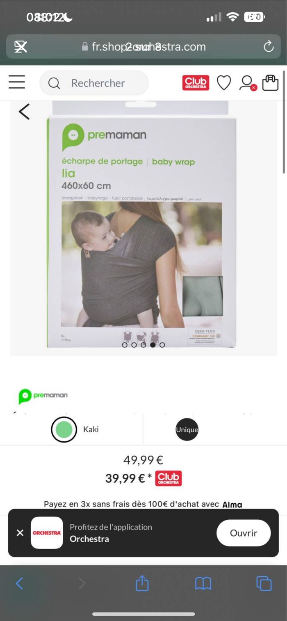Open wishlist heart icon
The height and width of the screenshot is (621, 287).
[x=224, y=83]
